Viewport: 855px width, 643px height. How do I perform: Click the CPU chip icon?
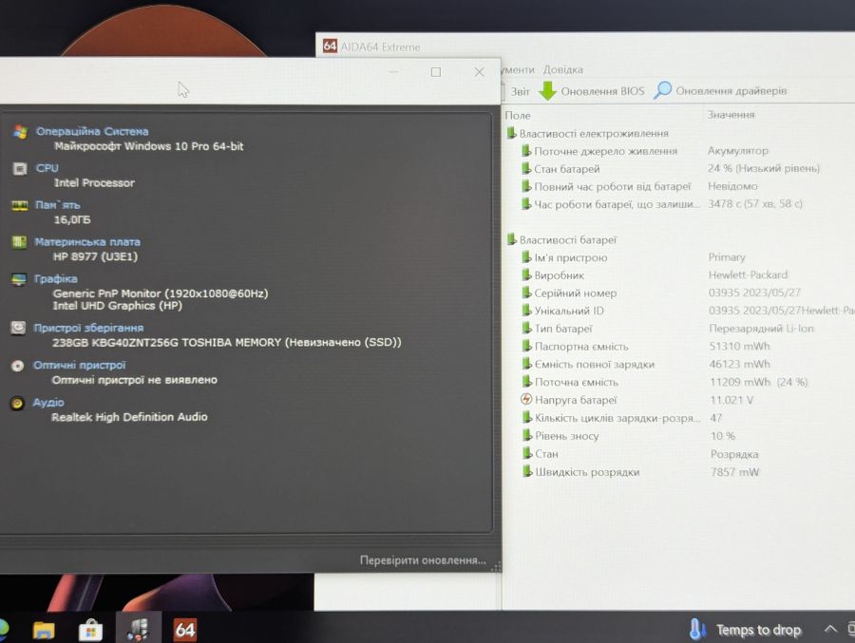pos(20,168)
